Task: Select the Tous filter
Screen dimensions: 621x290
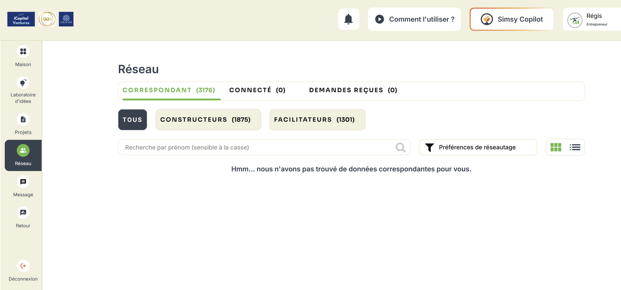Action: (132, 120)
